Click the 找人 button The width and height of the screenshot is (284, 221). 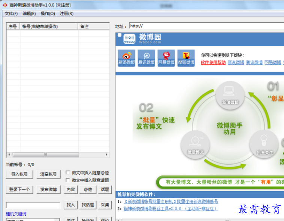71,205
